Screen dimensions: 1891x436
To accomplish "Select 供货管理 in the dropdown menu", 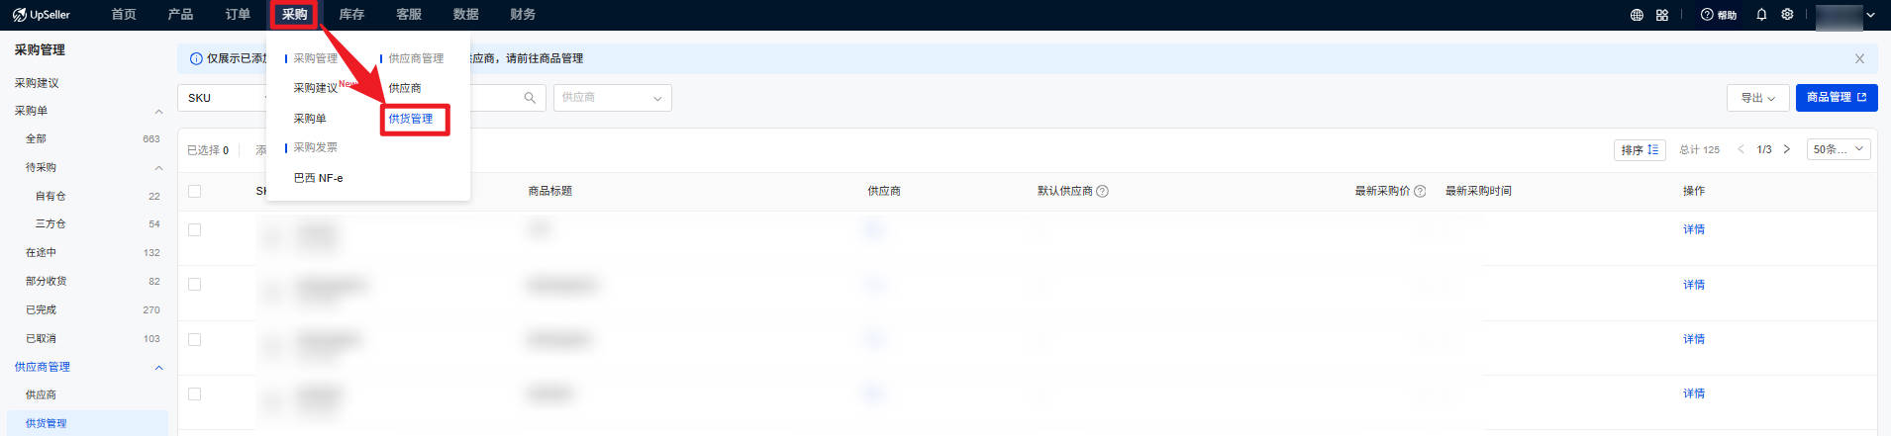I will (411, 119).
